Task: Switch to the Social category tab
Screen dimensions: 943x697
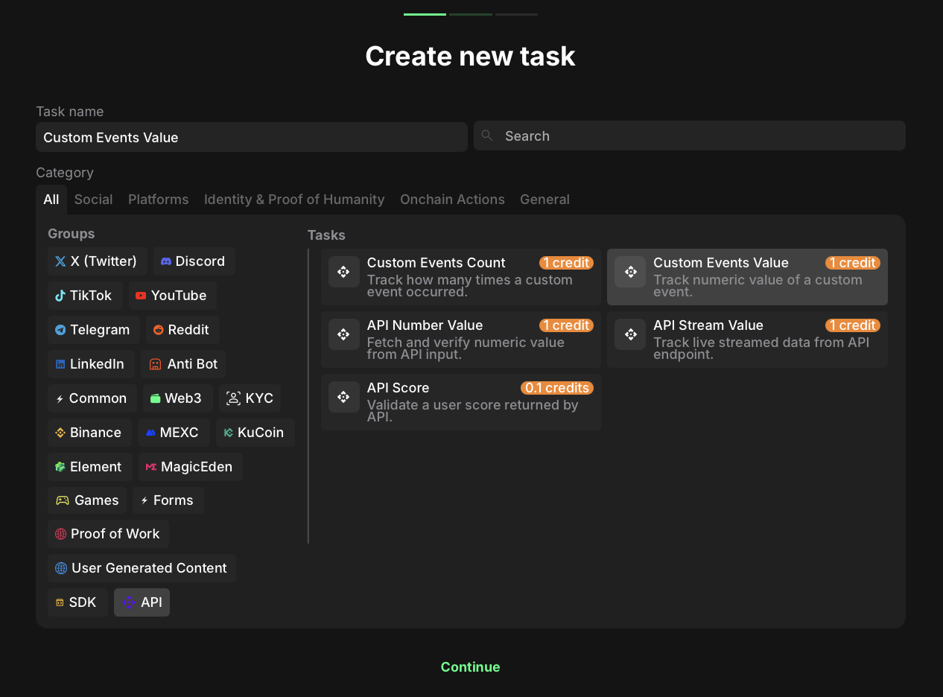Action: pyautogui.click(x=93, y=200)
